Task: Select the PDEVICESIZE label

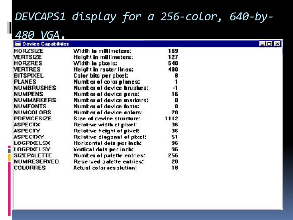Action: (33, 119)
